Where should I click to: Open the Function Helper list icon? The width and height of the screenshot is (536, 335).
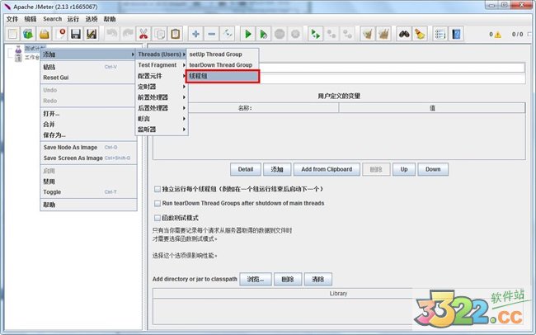(x=440, y=34)
